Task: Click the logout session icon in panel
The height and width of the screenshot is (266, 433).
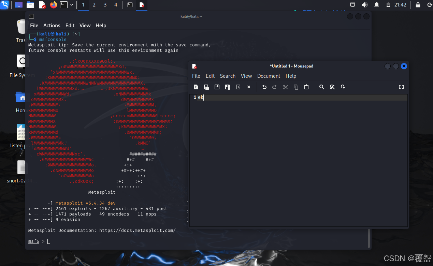Action: [429, 5]
